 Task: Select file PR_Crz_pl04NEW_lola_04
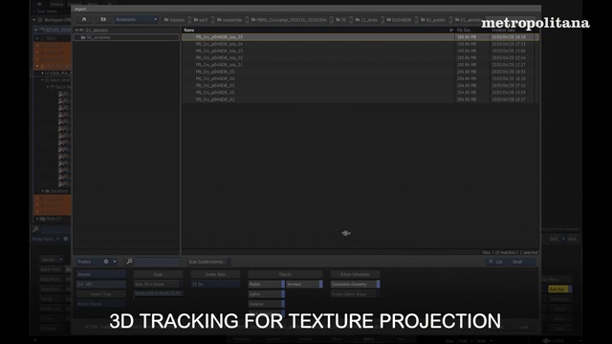(x=219, y=44)
